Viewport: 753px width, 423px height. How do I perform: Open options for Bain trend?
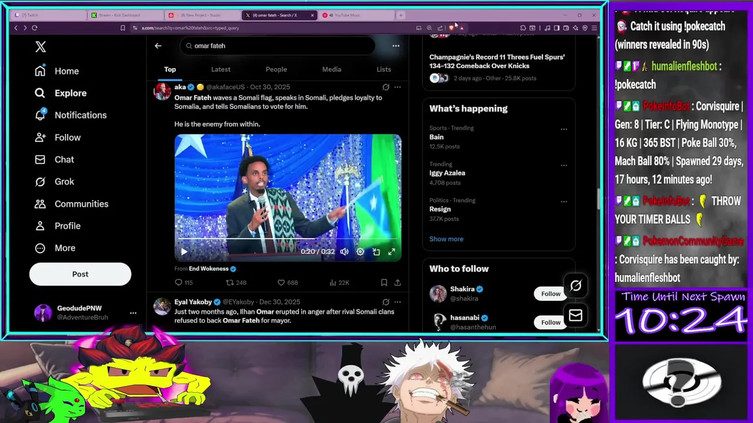(x=564, y=129)
